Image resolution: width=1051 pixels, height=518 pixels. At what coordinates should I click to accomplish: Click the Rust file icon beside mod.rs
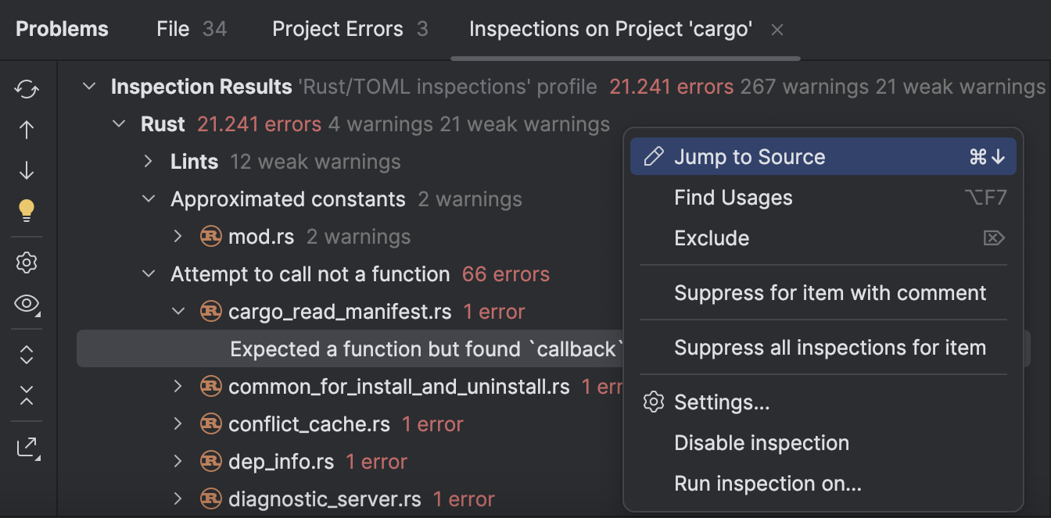(x=211, y=236)
